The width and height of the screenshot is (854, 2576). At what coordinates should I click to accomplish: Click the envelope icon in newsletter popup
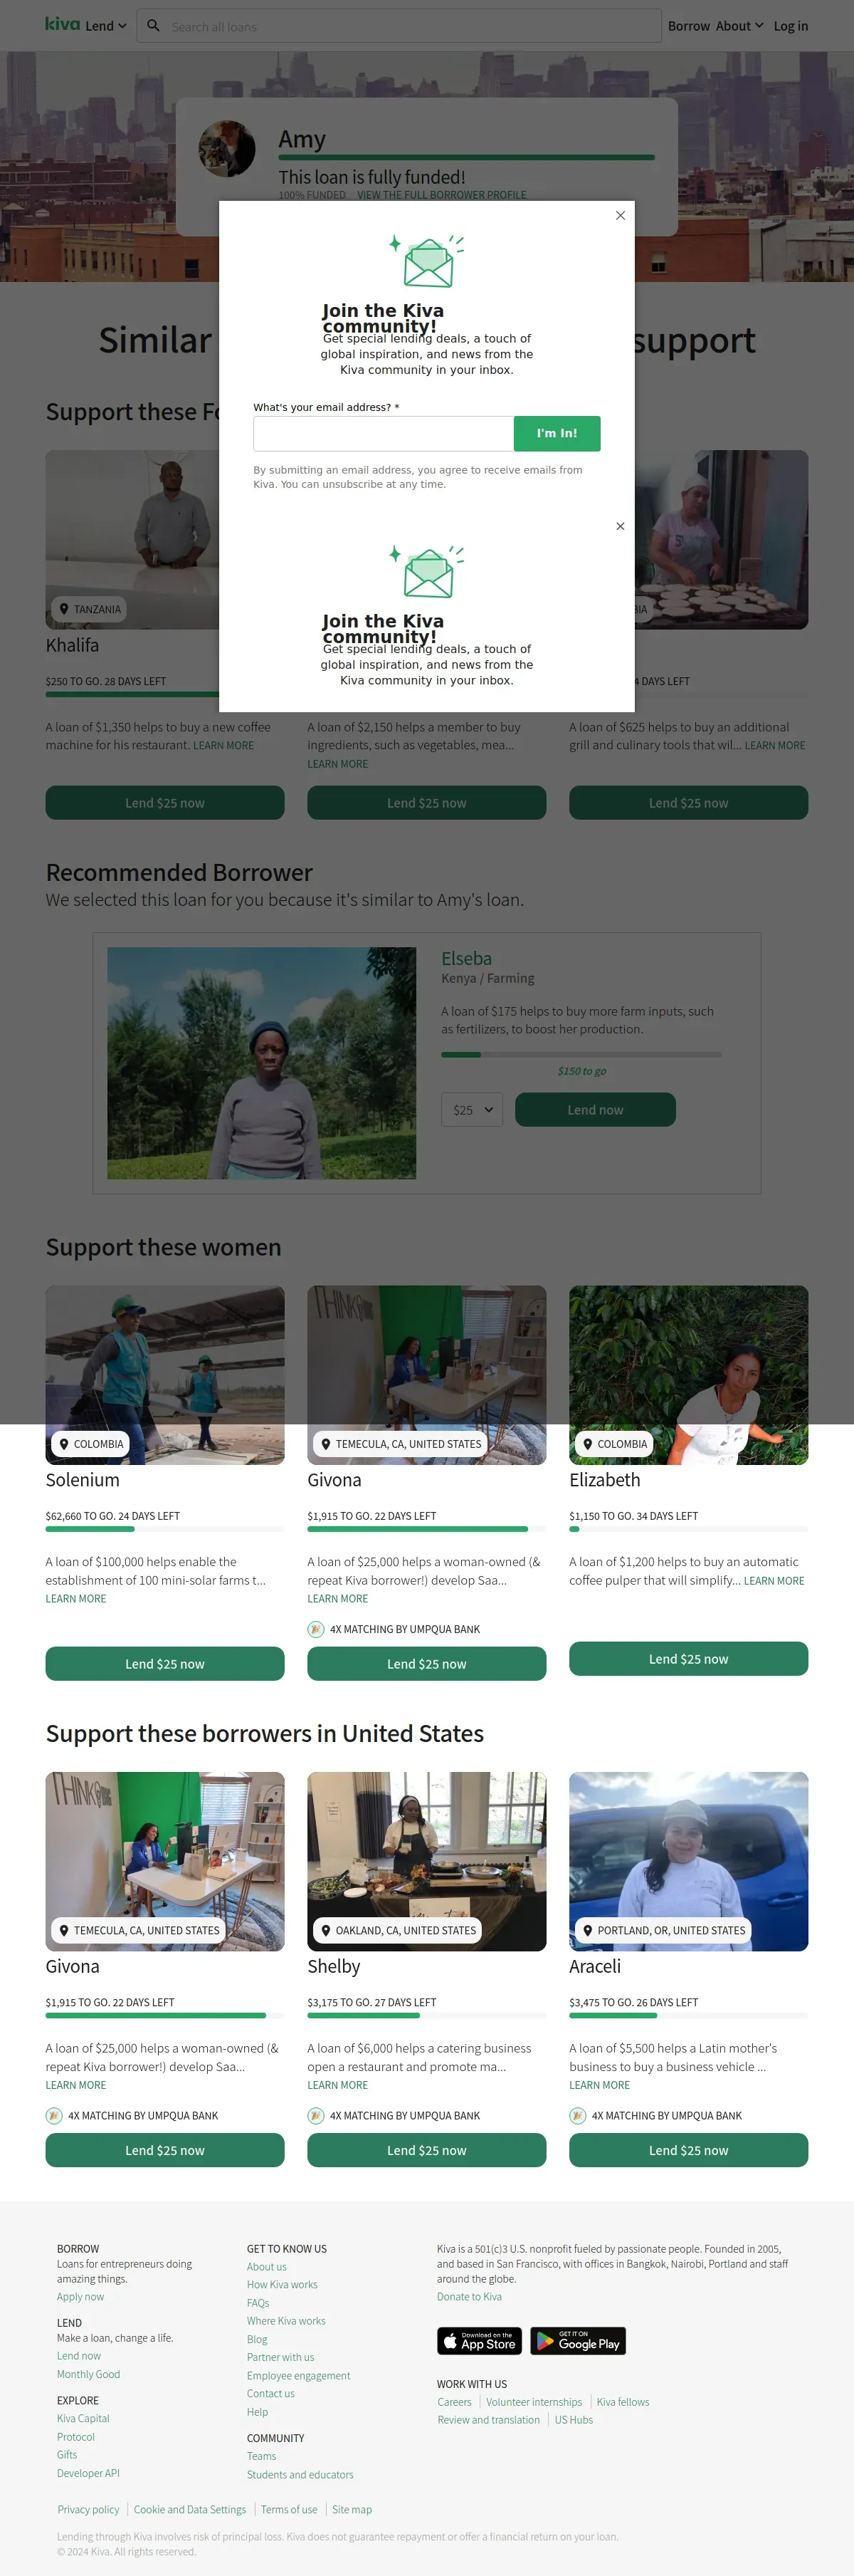(x=428, y=261)
